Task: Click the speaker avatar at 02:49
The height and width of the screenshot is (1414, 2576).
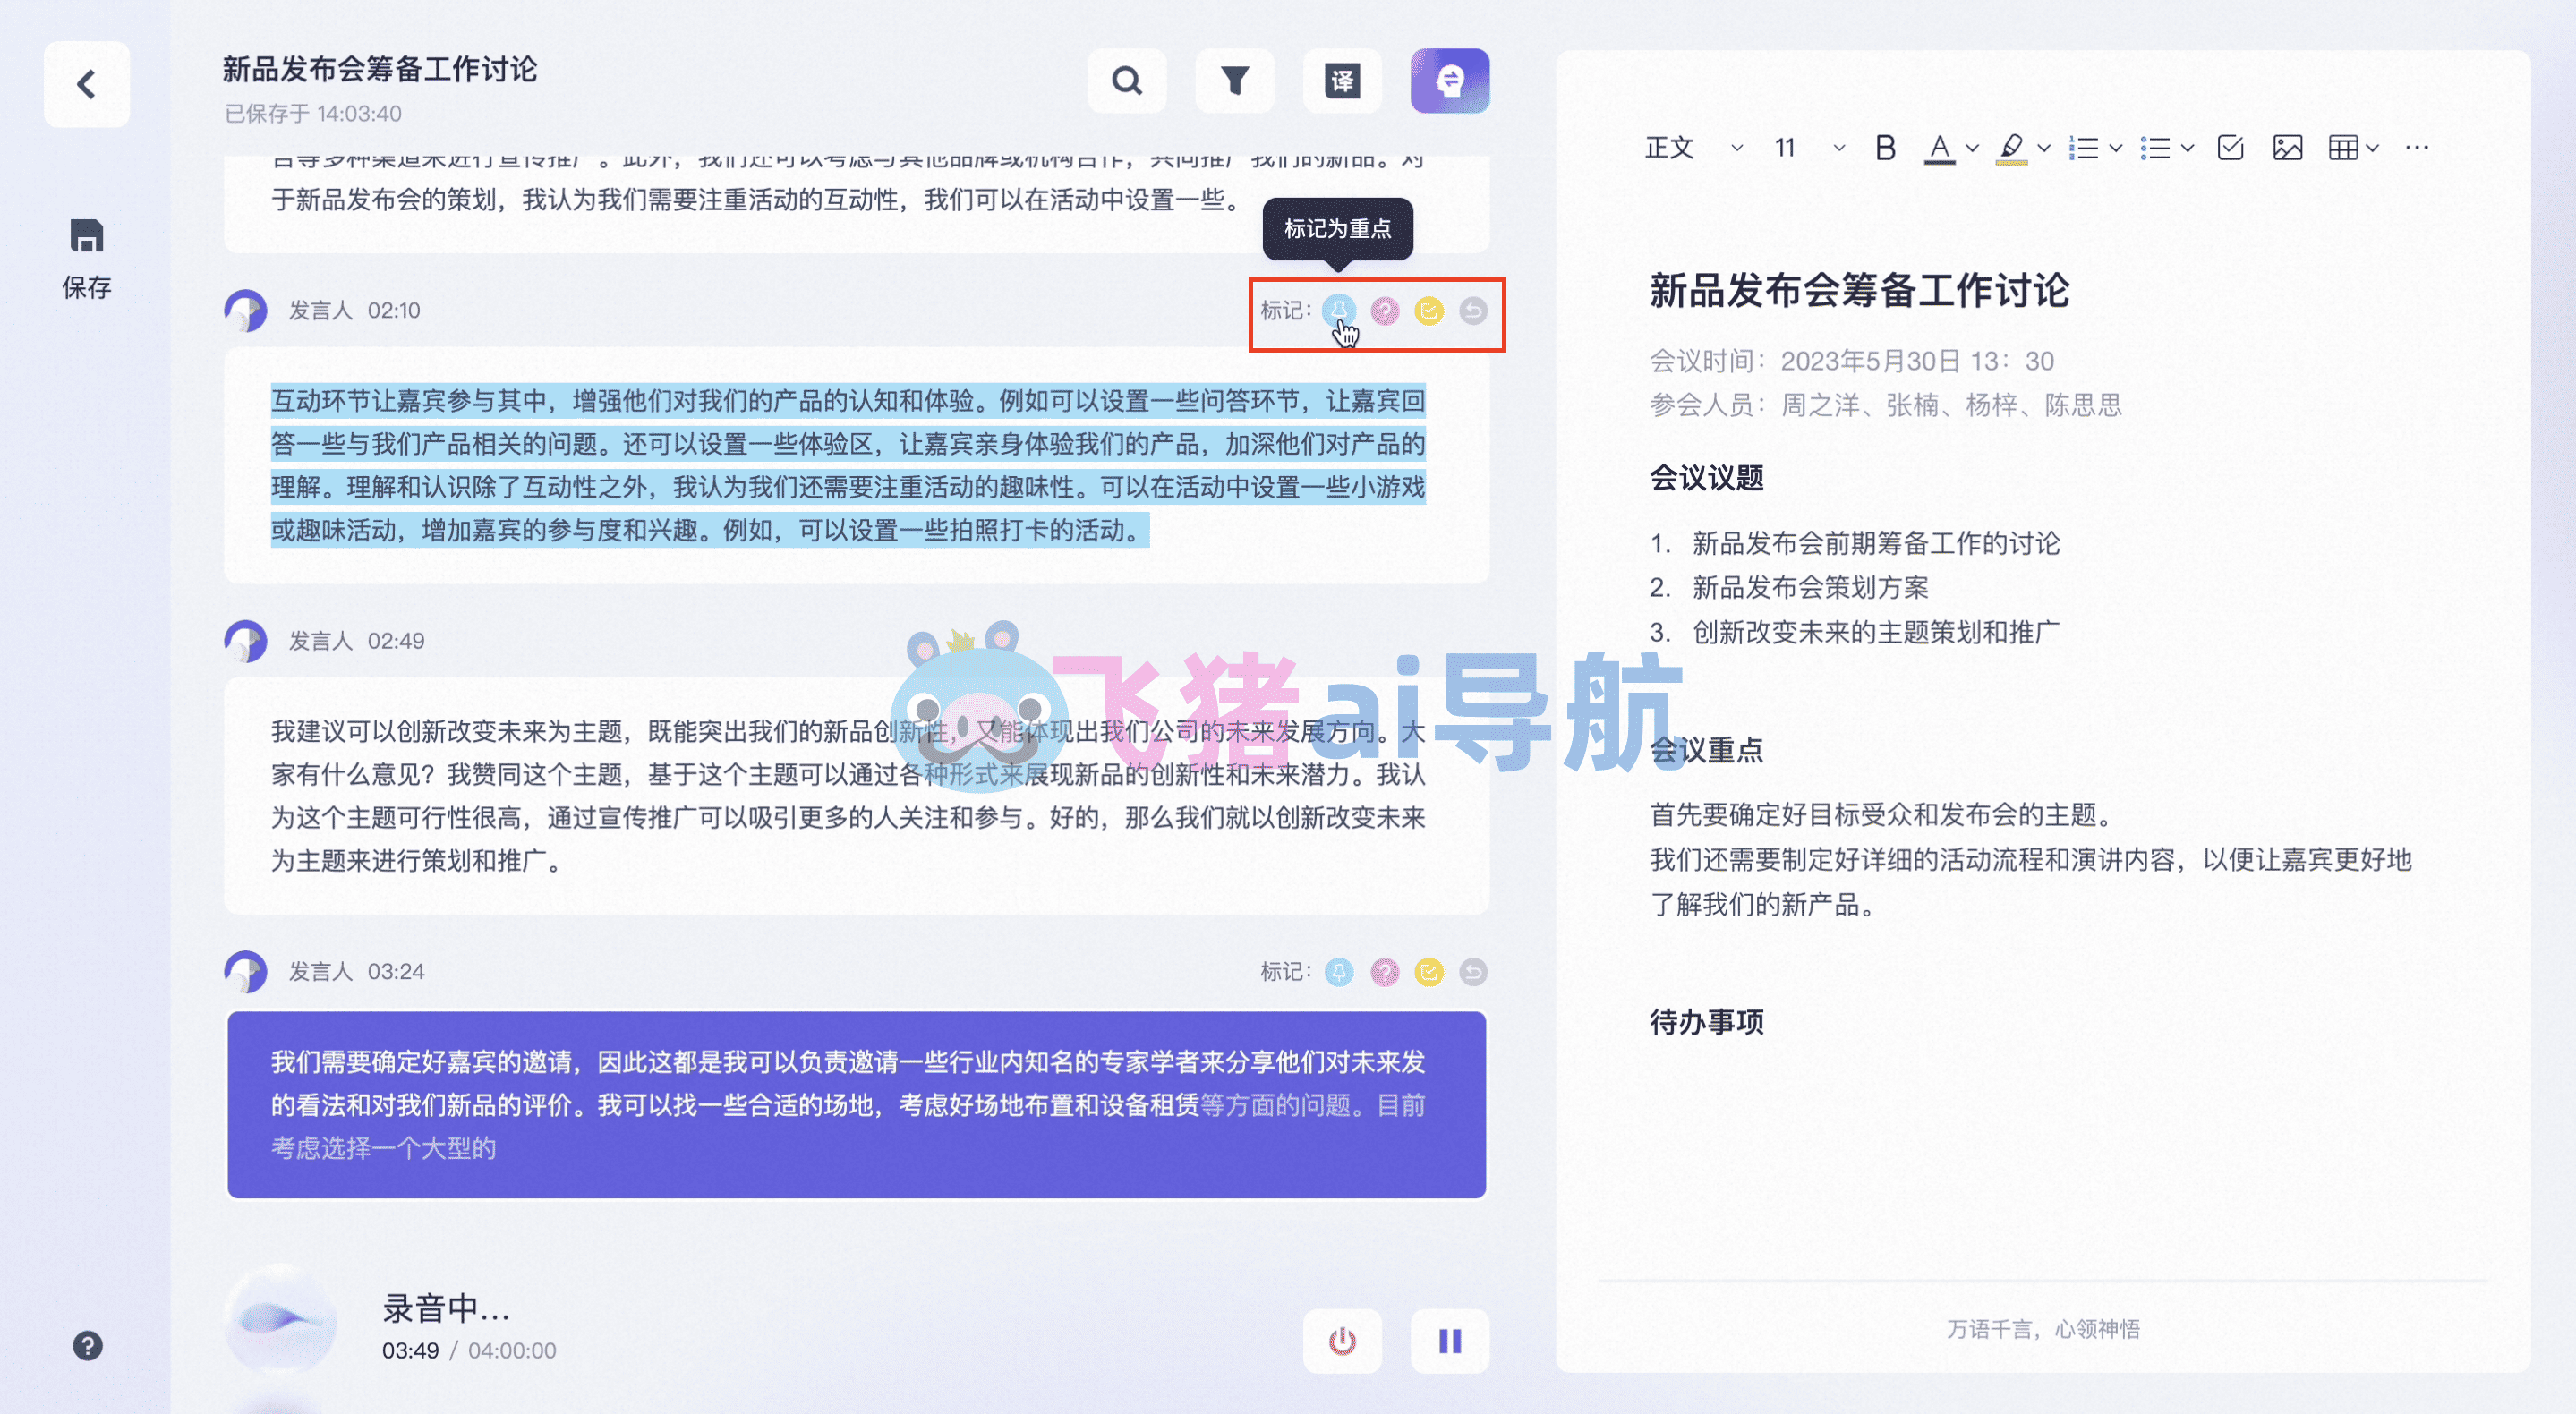Action: pos(246,641)
